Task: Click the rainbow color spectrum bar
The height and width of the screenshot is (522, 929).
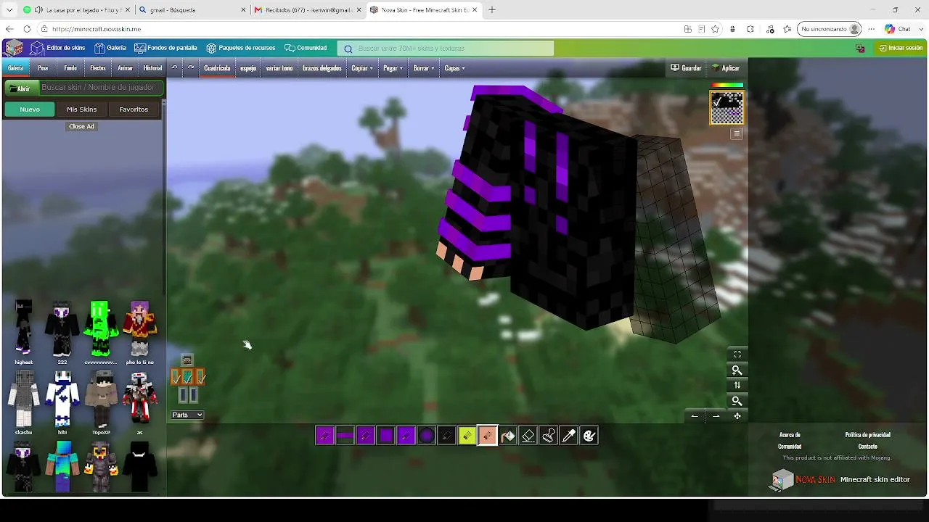Action: (x=727, y=86)
